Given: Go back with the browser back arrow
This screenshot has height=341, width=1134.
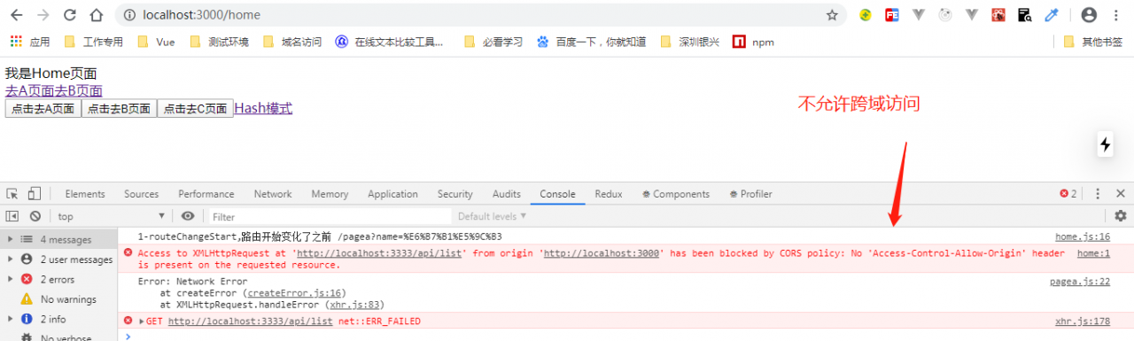Looking at the screenshot, I should tap(16, 15).
